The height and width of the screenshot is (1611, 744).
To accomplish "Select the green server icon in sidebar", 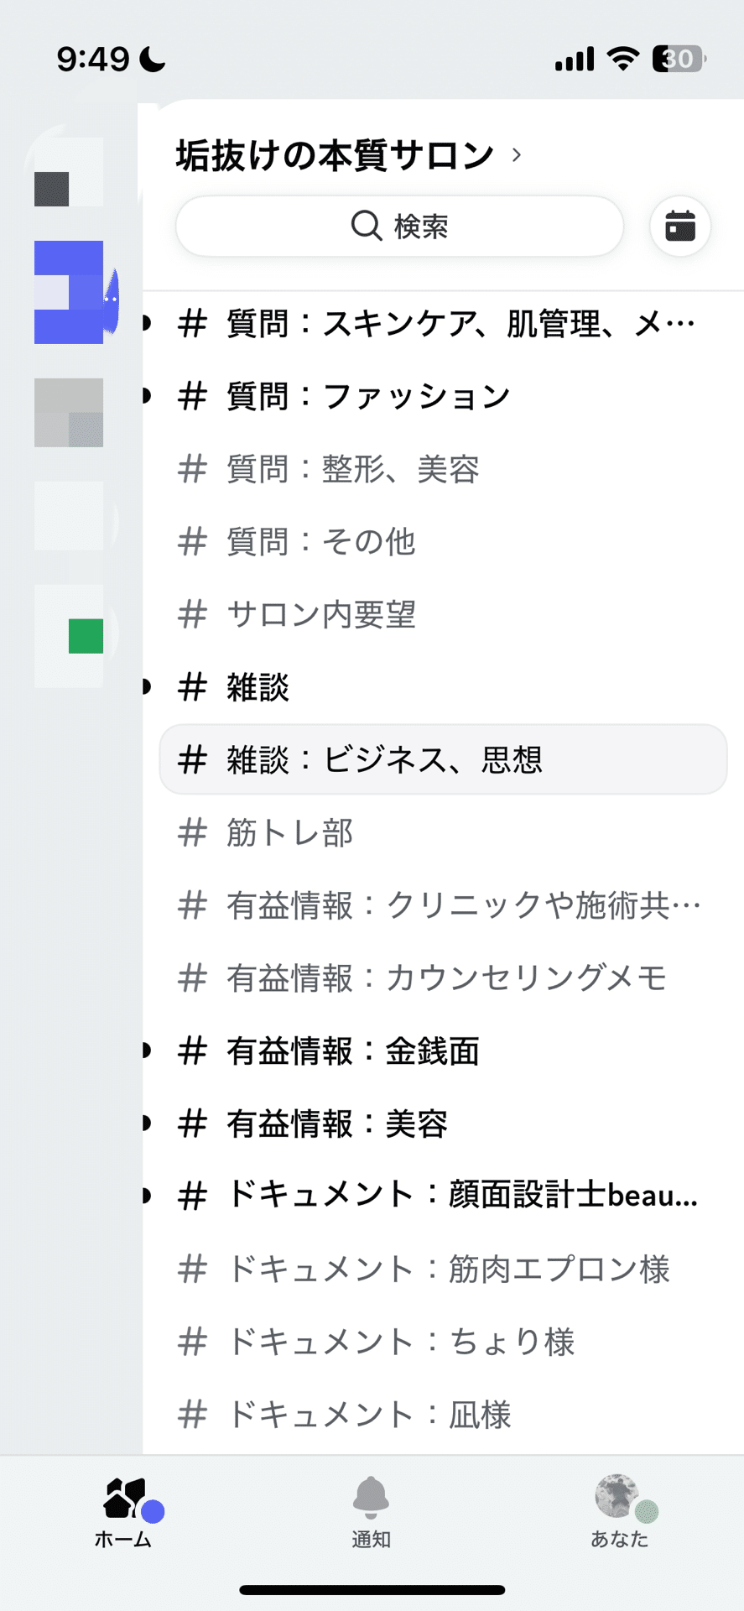I will [70, 635].
